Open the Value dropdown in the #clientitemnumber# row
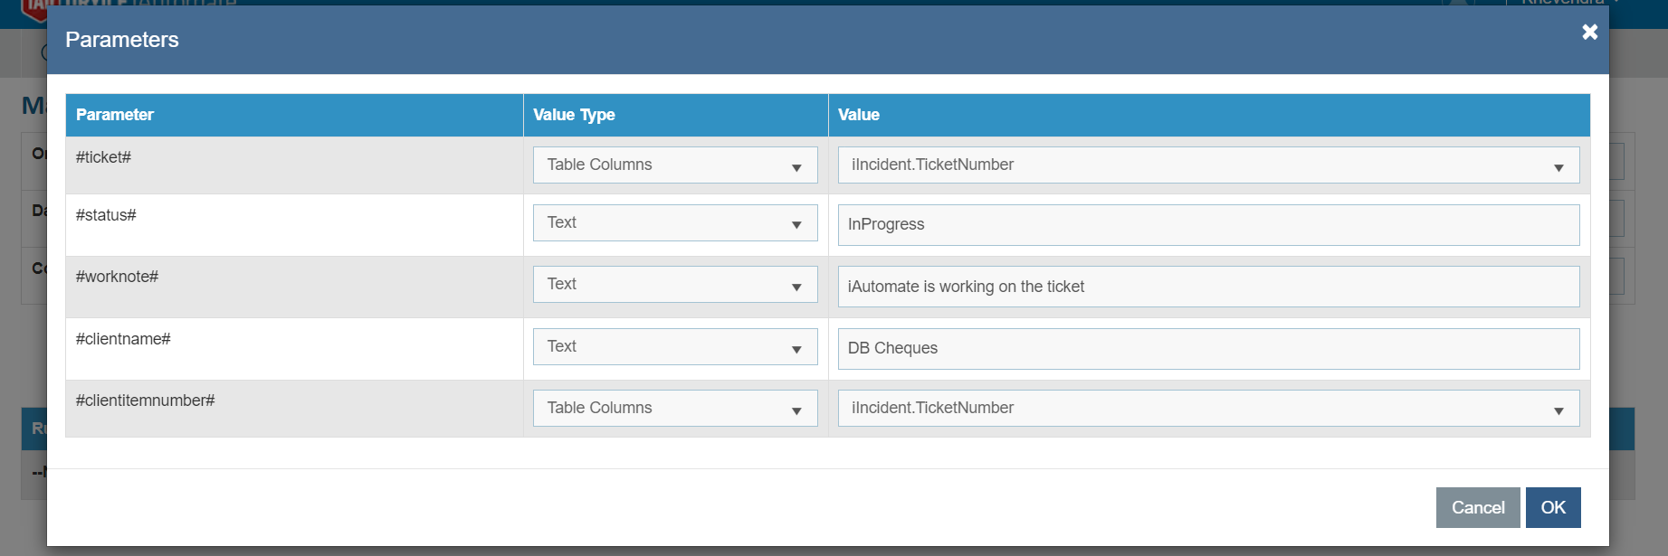Image resolution: width=1668 pixels, height=556 pixels. 1207,409
